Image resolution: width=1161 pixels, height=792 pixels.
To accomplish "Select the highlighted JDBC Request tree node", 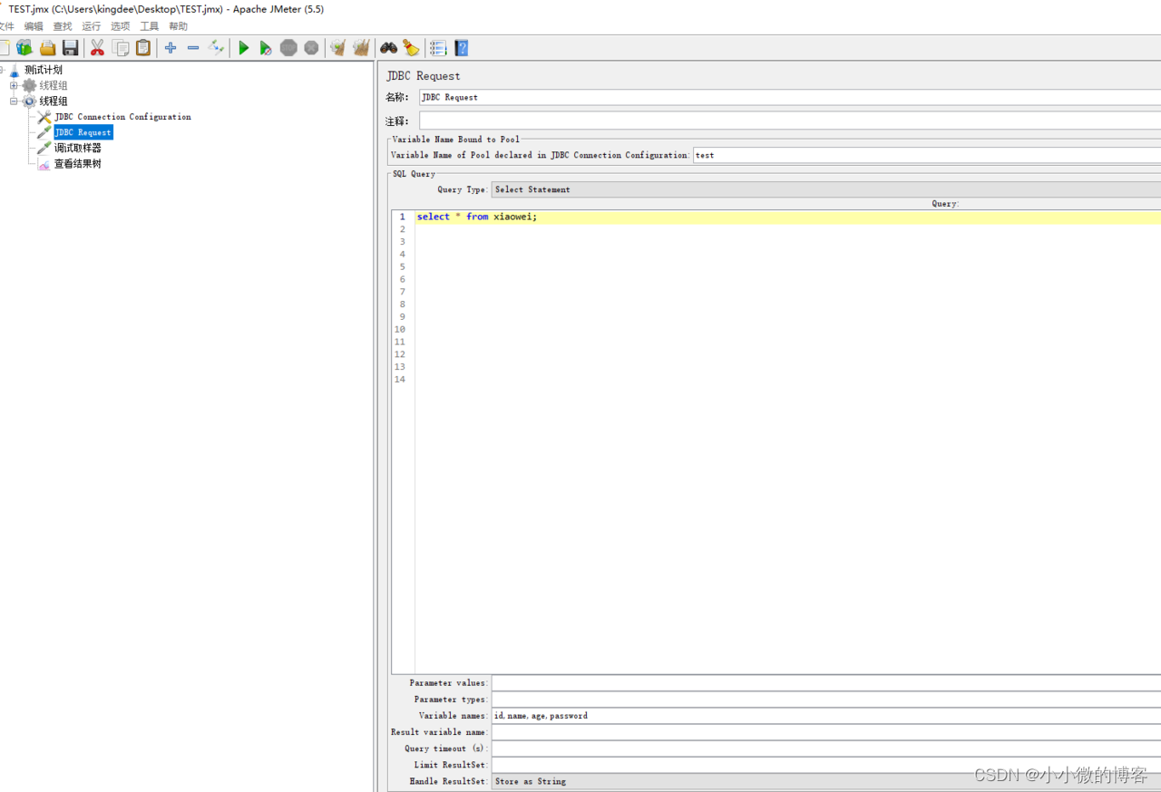I will [83, 132].
